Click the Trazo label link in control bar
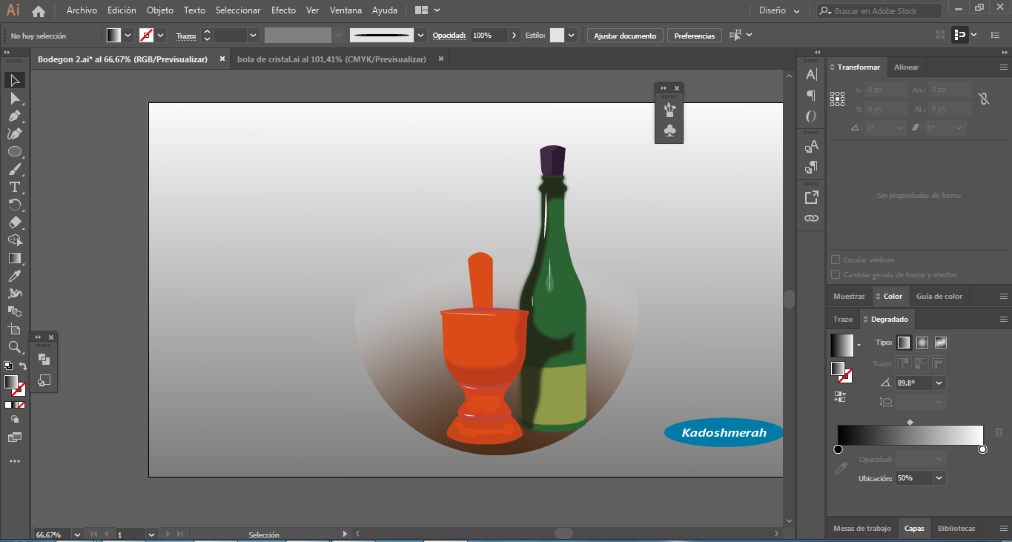The height and width of the screenshot is (542, 1012). (x=185, y=36)
